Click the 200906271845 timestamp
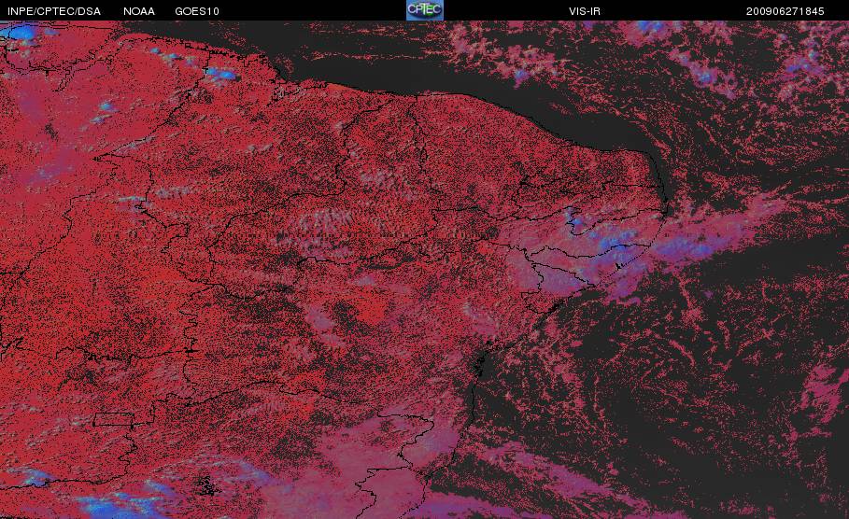The image size is (849, 519). pyautogui.click(x=785, y=11)
